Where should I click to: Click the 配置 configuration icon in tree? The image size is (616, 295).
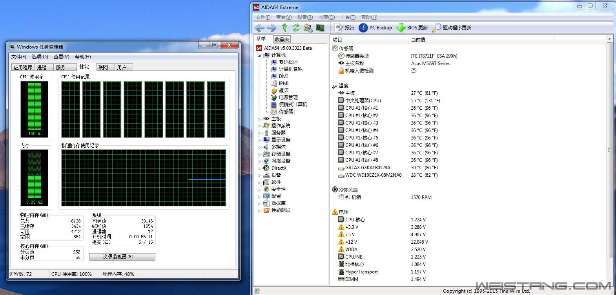click(x=266, y=196)
